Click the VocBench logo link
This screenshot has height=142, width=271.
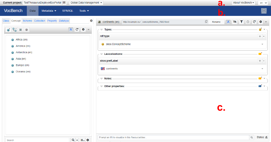click(13, 11)
